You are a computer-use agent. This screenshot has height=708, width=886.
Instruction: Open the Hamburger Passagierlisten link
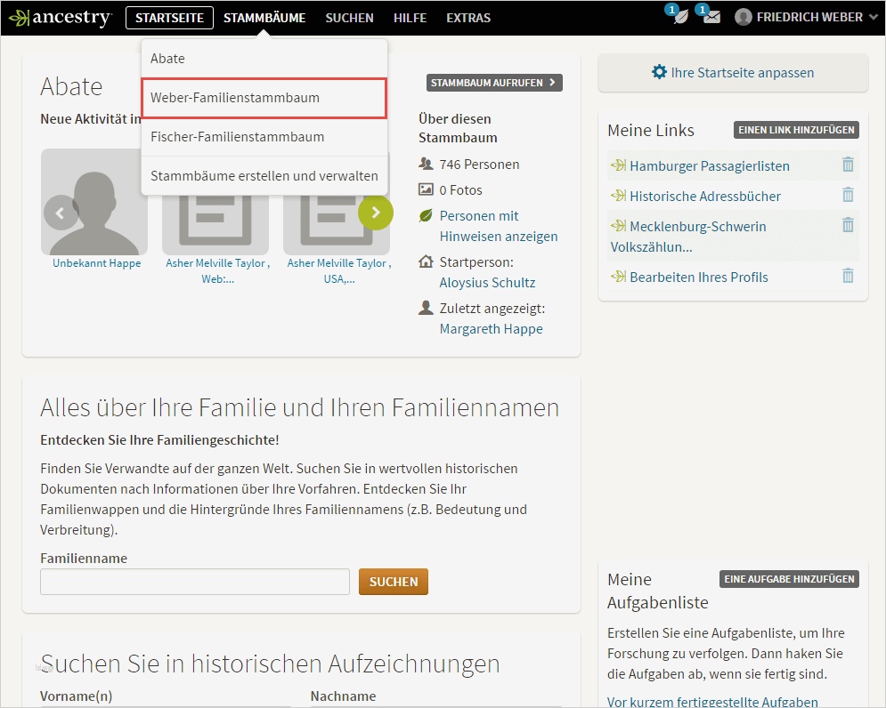click(709, 166)
